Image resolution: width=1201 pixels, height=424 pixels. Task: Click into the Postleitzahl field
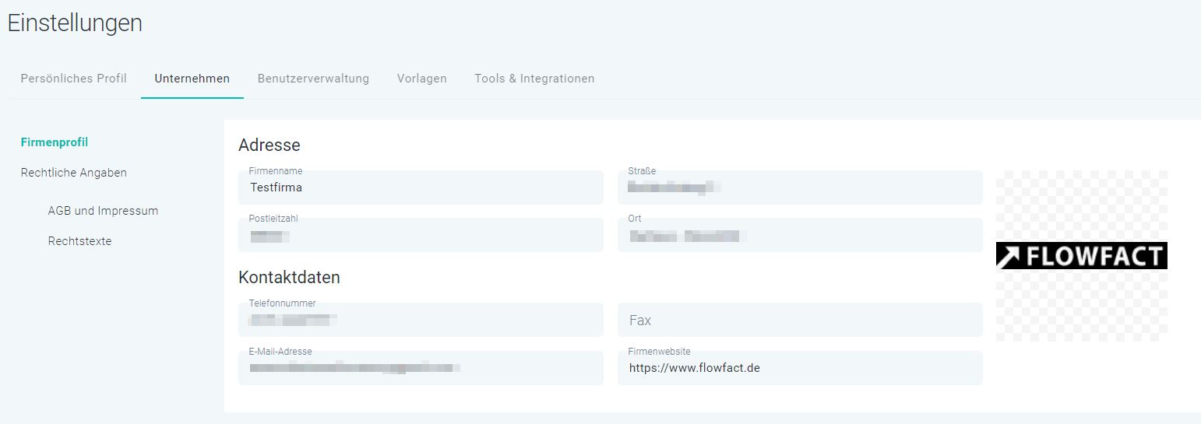pyautogui.click(x=421, y=236)
